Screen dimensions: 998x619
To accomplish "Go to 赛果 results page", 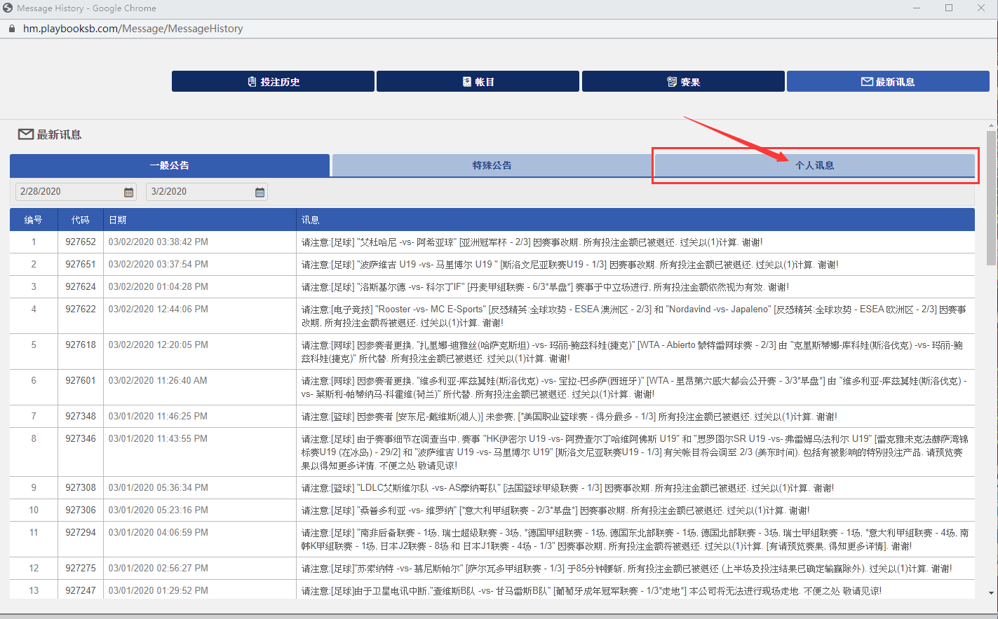I will pyautogui.click(x=683, y=82).
